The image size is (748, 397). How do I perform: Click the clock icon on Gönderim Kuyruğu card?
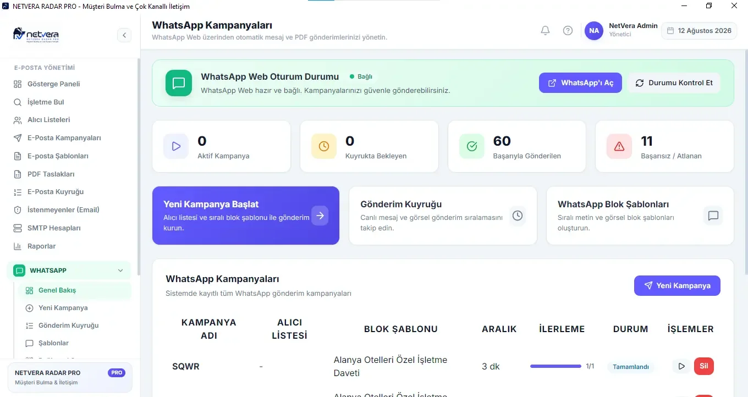pos(517,216)
